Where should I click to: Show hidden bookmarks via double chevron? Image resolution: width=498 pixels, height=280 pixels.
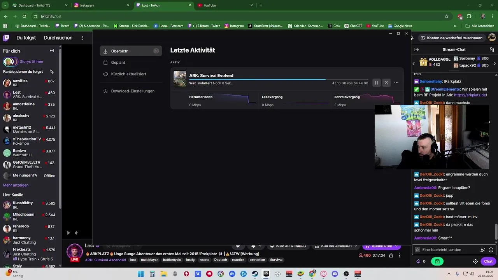tap(455, 26)
